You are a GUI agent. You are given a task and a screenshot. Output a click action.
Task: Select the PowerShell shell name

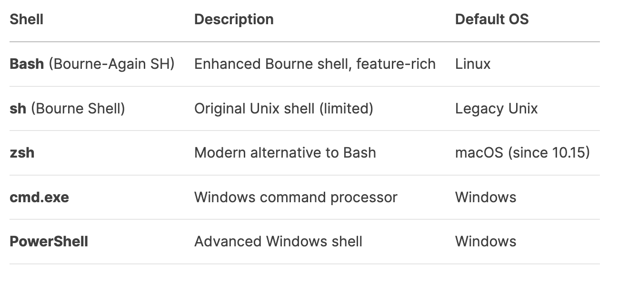click(49, 241)
